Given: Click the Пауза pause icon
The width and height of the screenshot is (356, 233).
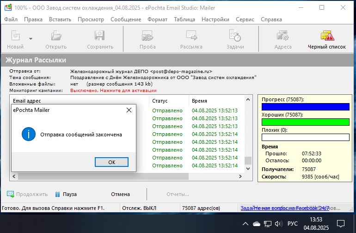Looking at the screenshot, I should [x=58, y=194].
